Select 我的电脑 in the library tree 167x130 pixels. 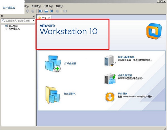click(x=13, y=26)
